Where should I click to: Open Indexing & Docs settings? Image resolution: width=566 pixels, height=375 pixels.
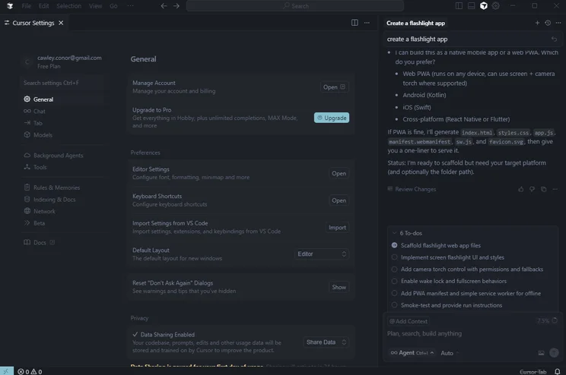click(63, 200)
